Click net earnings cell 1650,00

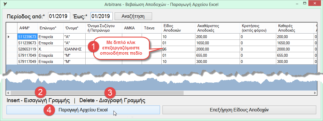click(x=295, y=43)
